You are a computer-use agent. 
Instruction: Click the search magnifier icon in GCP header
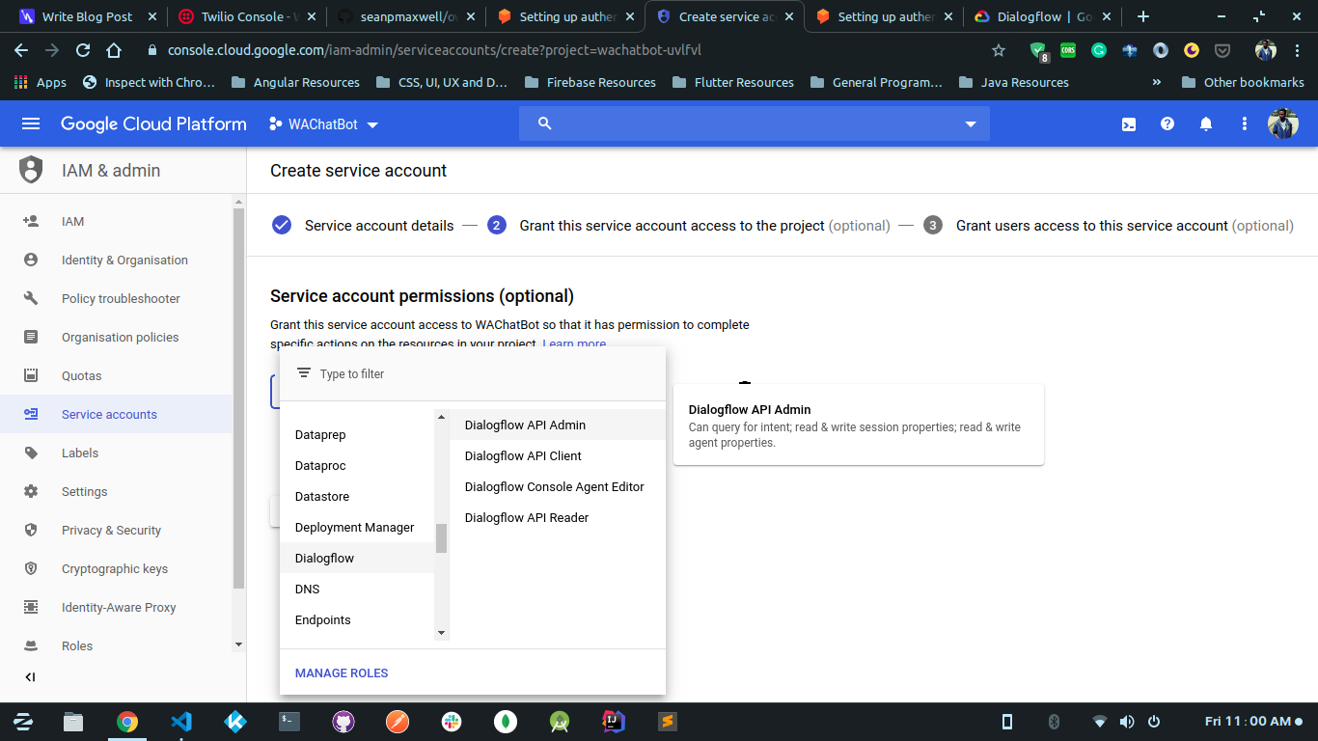[x=544, y=123]
